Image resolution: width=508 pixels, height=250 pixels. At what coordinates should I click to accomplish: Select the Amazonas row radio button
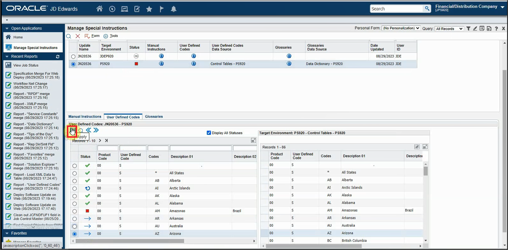(x=74, y=211)
